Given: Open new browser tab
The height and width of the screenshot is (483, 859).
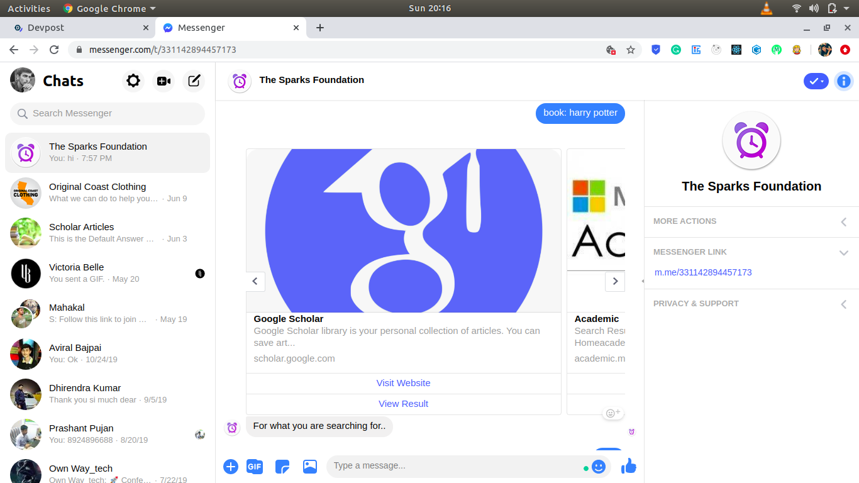Looking at the screenshot, I should click(320, 28).
